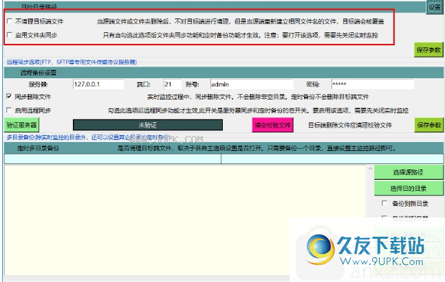The width and height of the screenshot is (445, 282).
Task: Click the left cell of the light-blue row
Action: point(113,158)
